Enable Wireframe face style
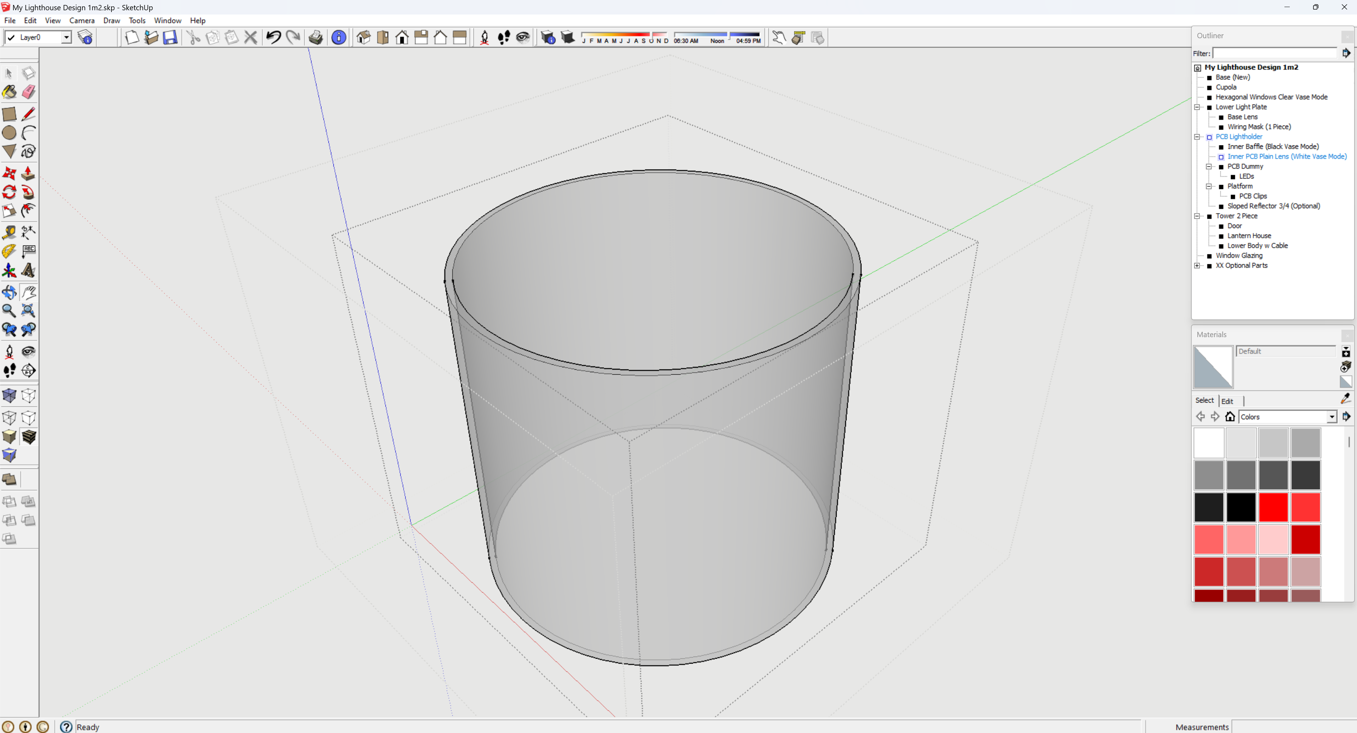The height and width of the screenshot is (733, 1357). point(10,417)
